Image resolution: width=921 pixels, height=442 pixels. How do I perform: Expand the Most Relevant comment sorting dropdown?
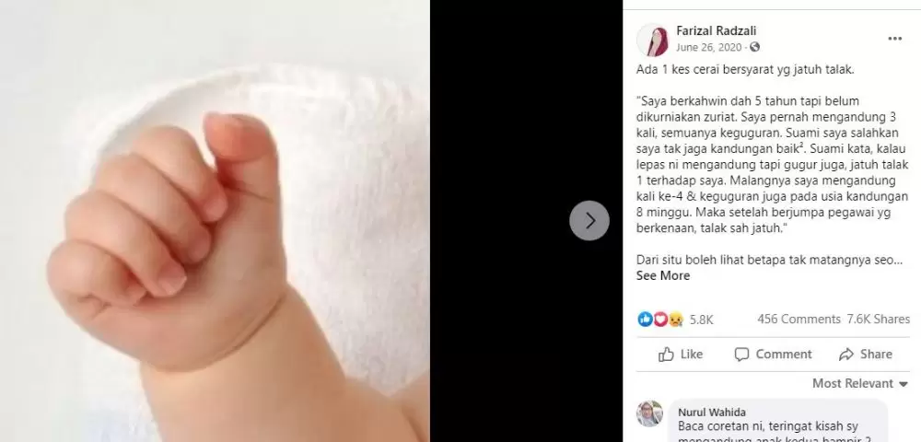click(x=860, y=383)
